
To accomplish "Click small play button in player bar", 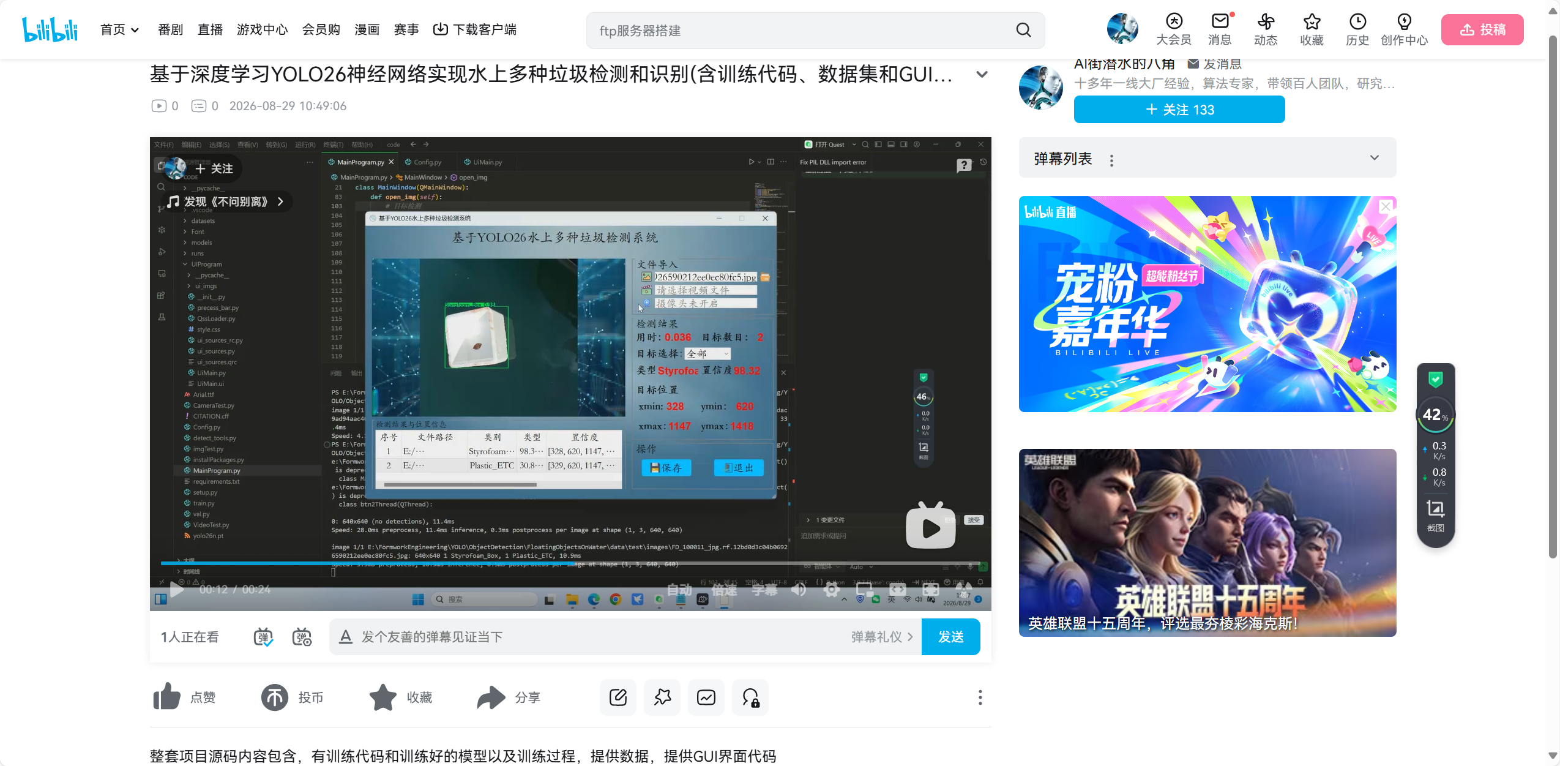I will (176, 590).
